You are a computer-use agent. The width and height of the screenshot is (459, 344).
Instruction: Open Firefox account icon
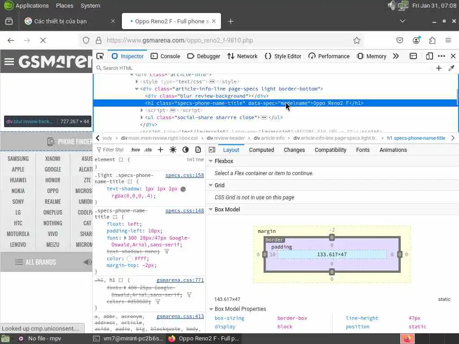pos(416,40)
